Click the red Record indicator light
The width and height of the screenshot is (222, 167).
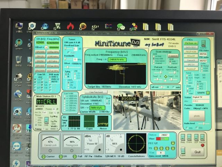[x=203, y=145]
